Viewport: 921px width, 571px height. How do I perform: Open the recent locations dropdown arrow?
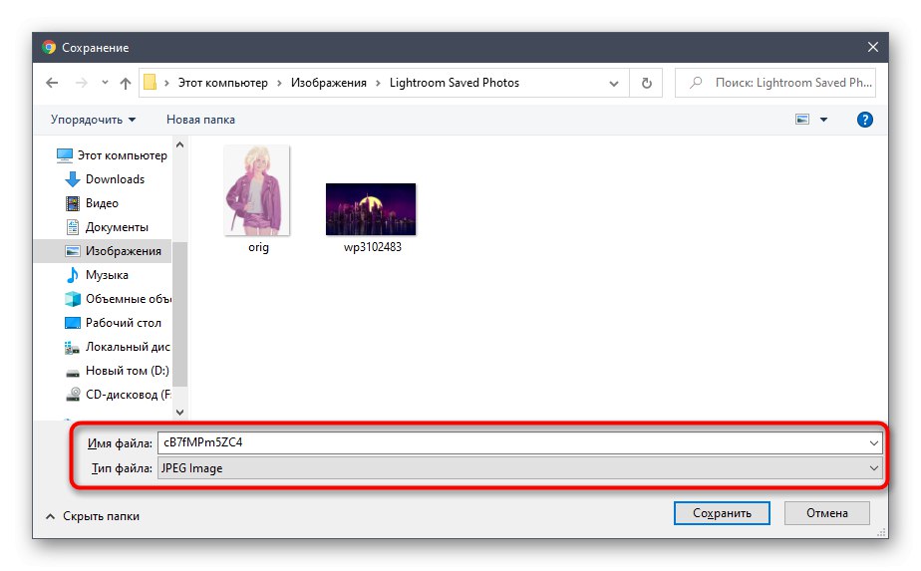tap(105, 83)
